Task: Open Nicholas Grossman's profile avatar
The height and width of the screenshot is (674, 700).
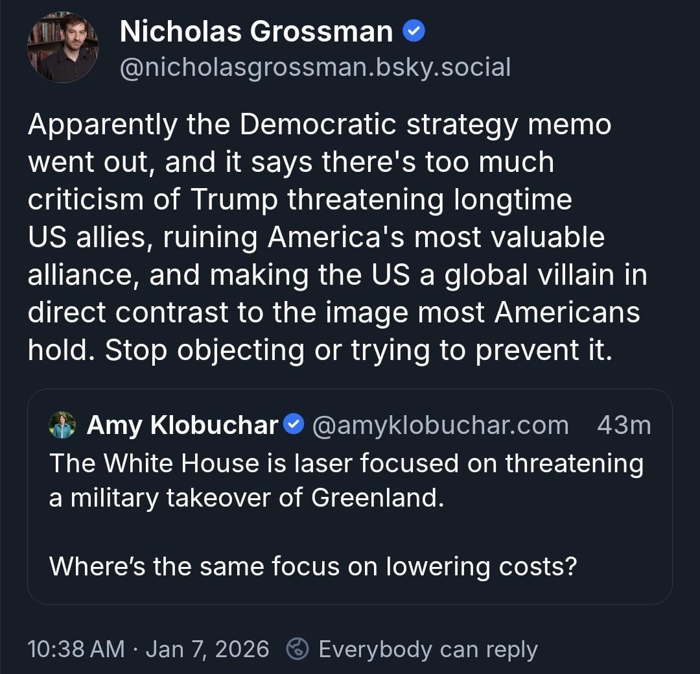Action: [62, 47]
